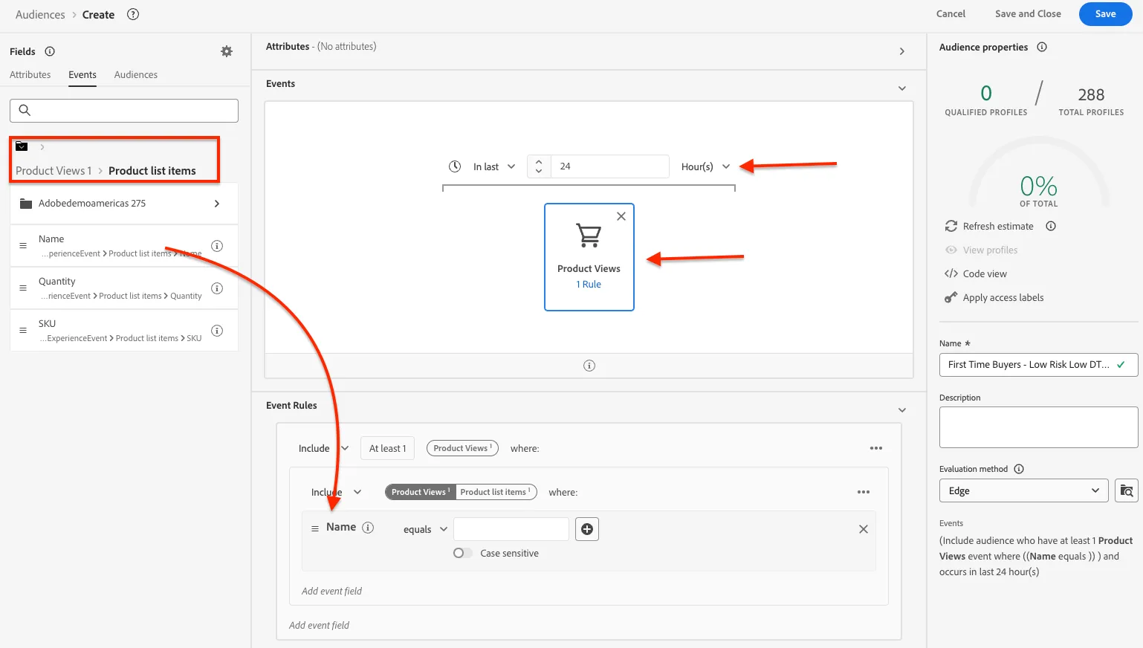Click the info icon on the SKU row
The width and height of the screenshot is (1143, 648).
click(217, 331)
